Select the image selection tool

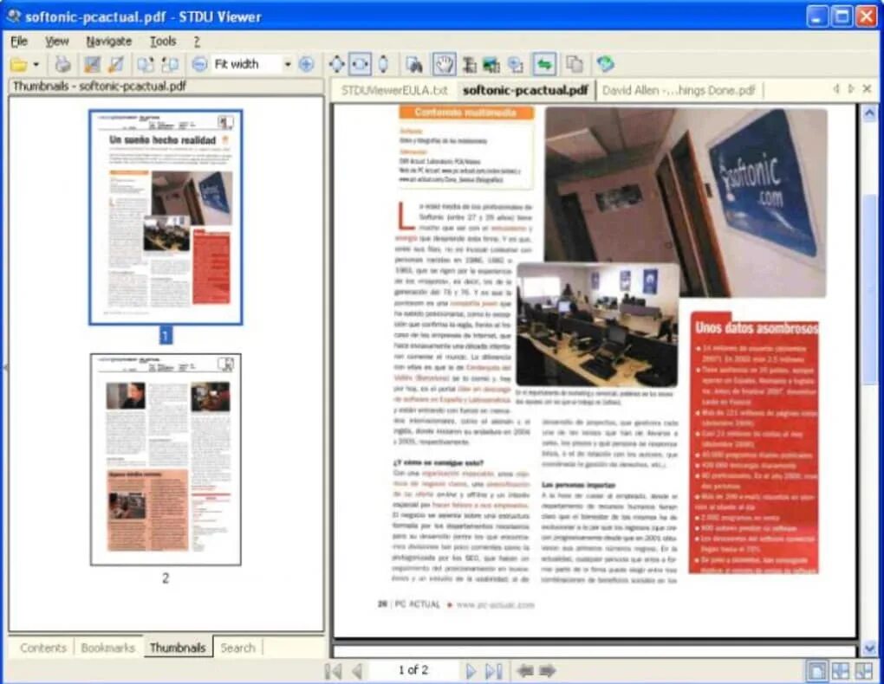point(491,65)
